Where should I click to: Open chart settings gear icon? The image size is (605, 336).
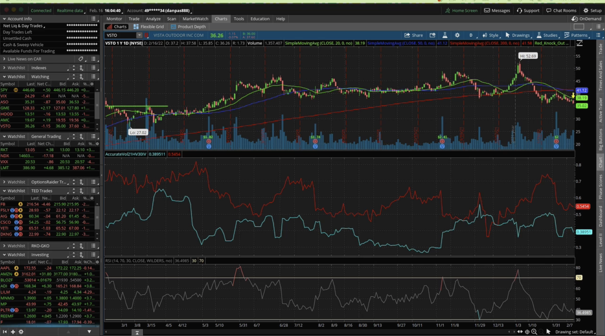click(457, 35)
